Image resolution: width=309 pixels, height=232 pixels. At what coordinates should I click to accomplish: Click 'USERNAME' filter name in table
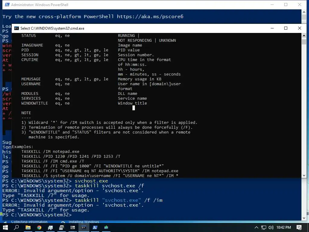coord(31,84)
